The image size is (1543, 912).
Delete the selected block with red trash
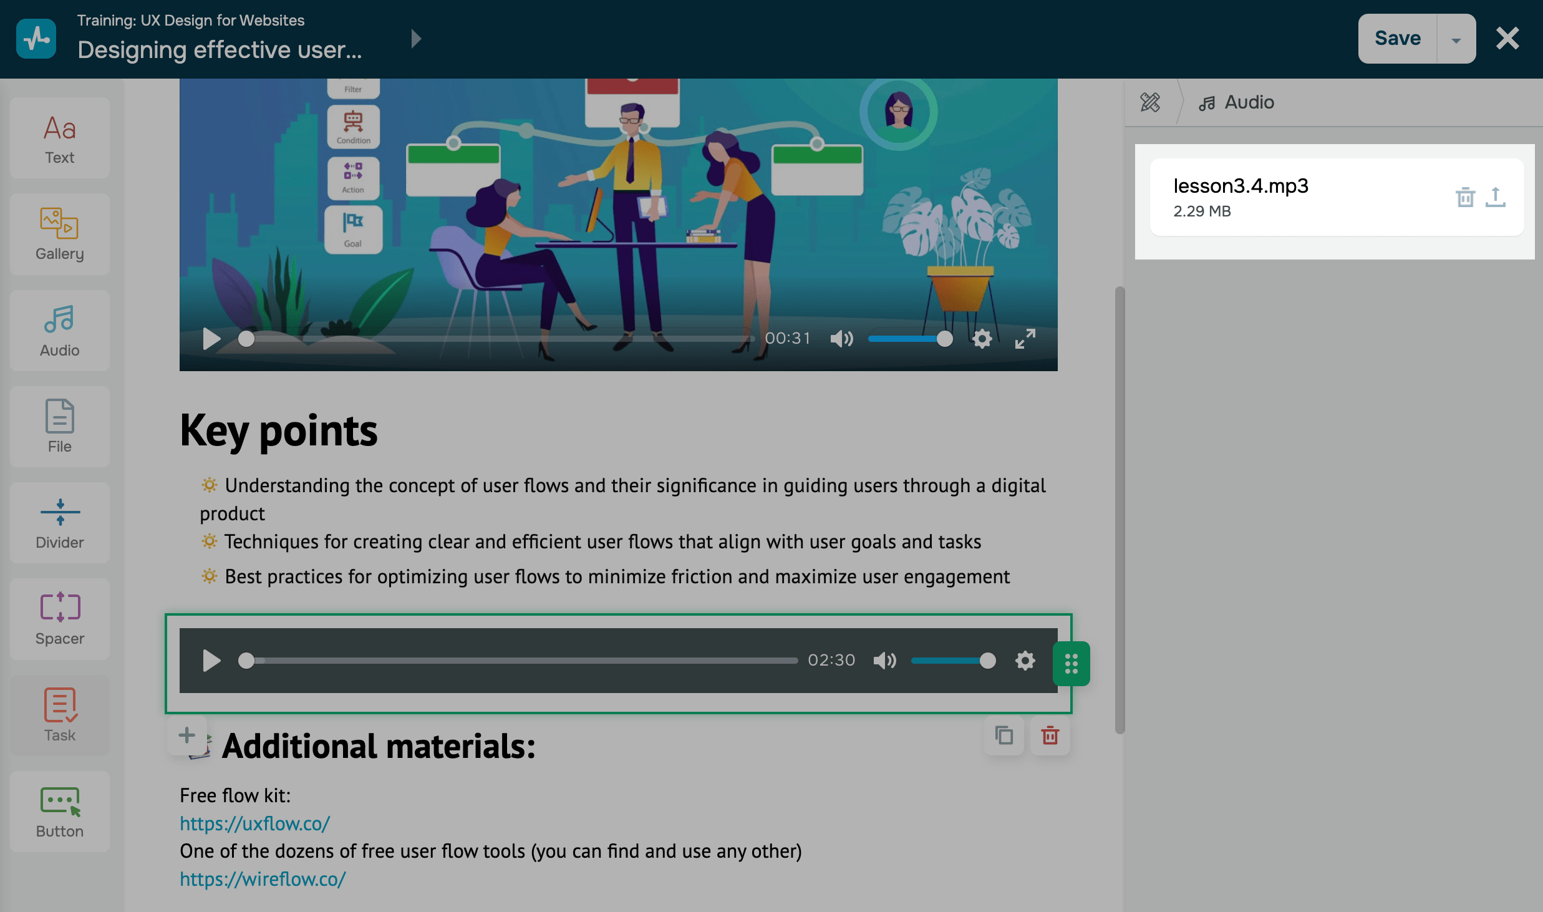pos(1050,736)
